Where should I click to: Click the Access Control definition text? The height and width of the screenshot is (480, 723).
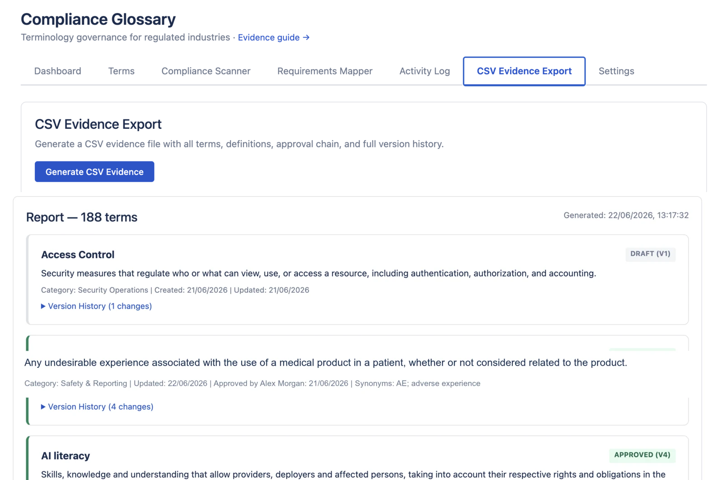click(319, 273)
